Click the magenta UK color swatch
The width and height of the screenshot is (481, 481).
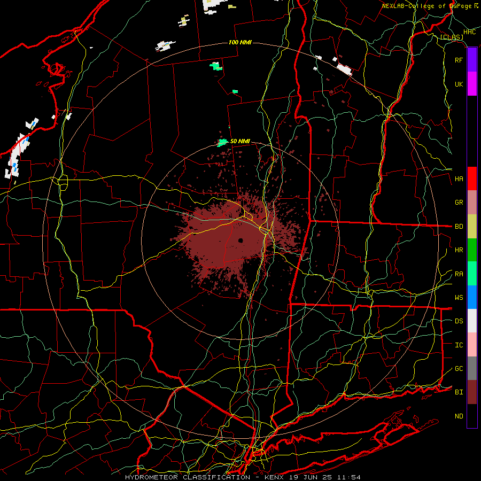472,84
